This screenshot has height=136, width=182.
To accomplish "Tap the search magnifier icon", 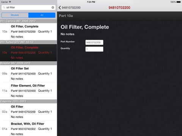I will (4, 8).
